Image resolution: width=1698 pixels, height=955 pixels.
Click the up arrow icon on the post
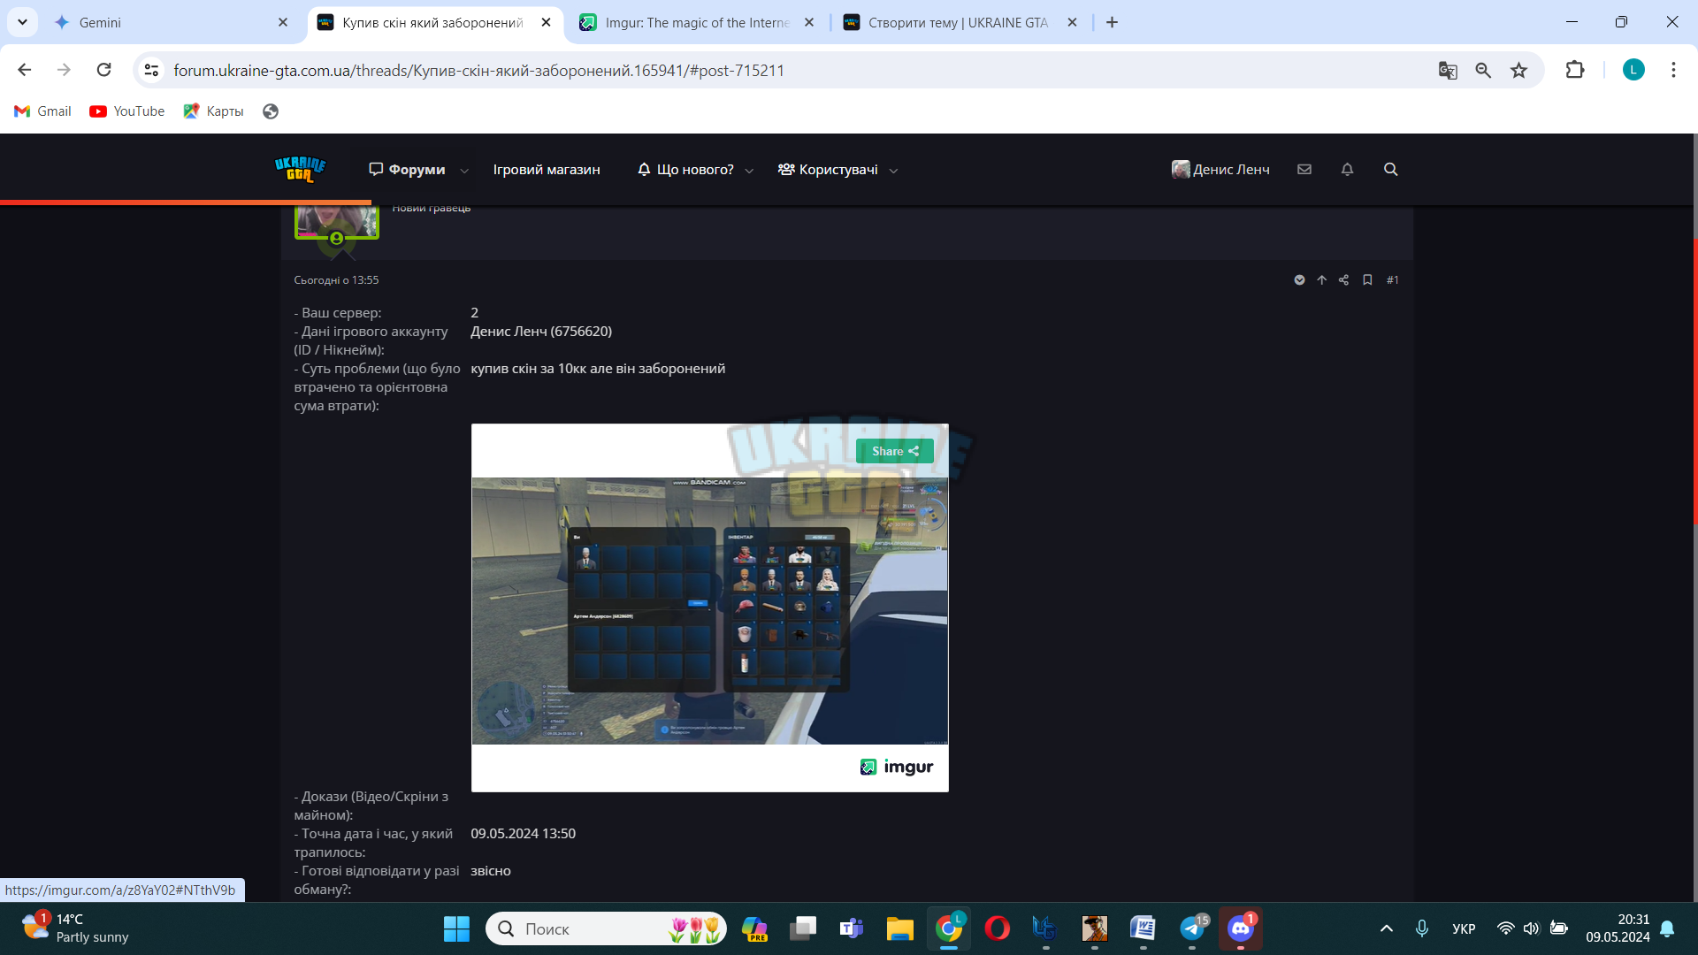[x=1321, y=279]
